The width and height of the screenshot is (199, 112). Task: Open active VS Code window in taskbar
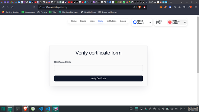coord(48,109)
